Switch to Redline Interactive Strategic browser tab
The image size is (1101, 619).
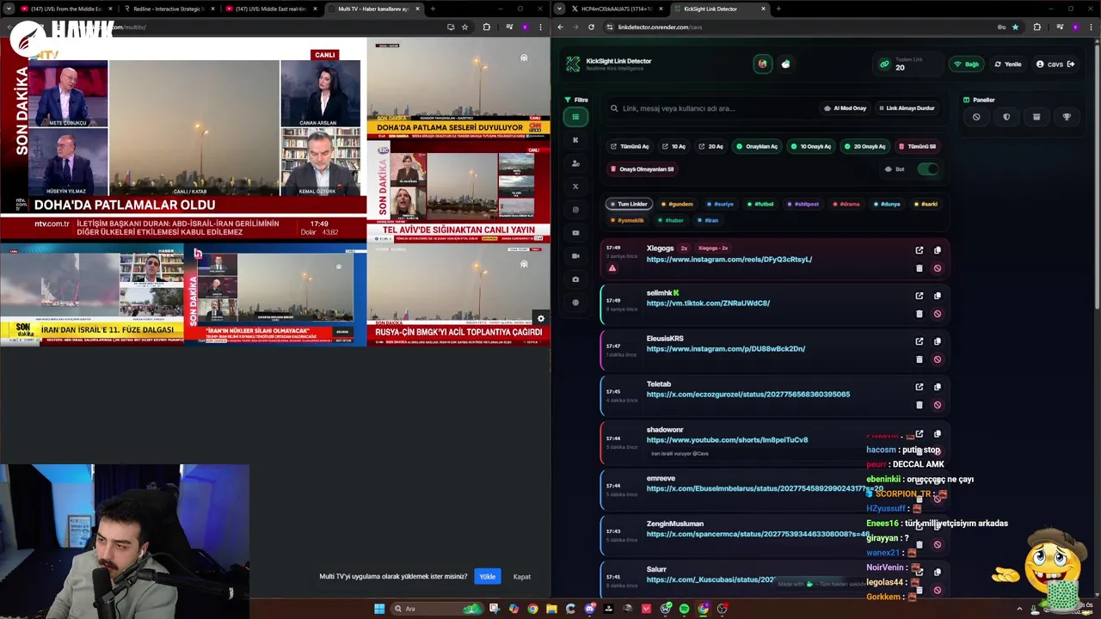(x=169, y=9)
